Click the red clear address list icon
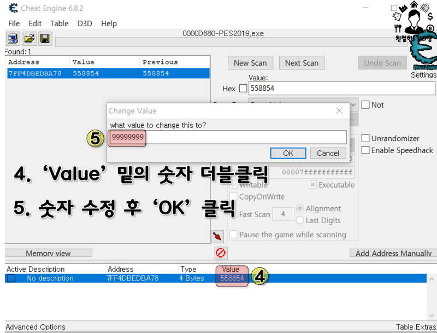The height and width of the screenshot is (333, 437). pyautogui.click(x=221, y=253)
